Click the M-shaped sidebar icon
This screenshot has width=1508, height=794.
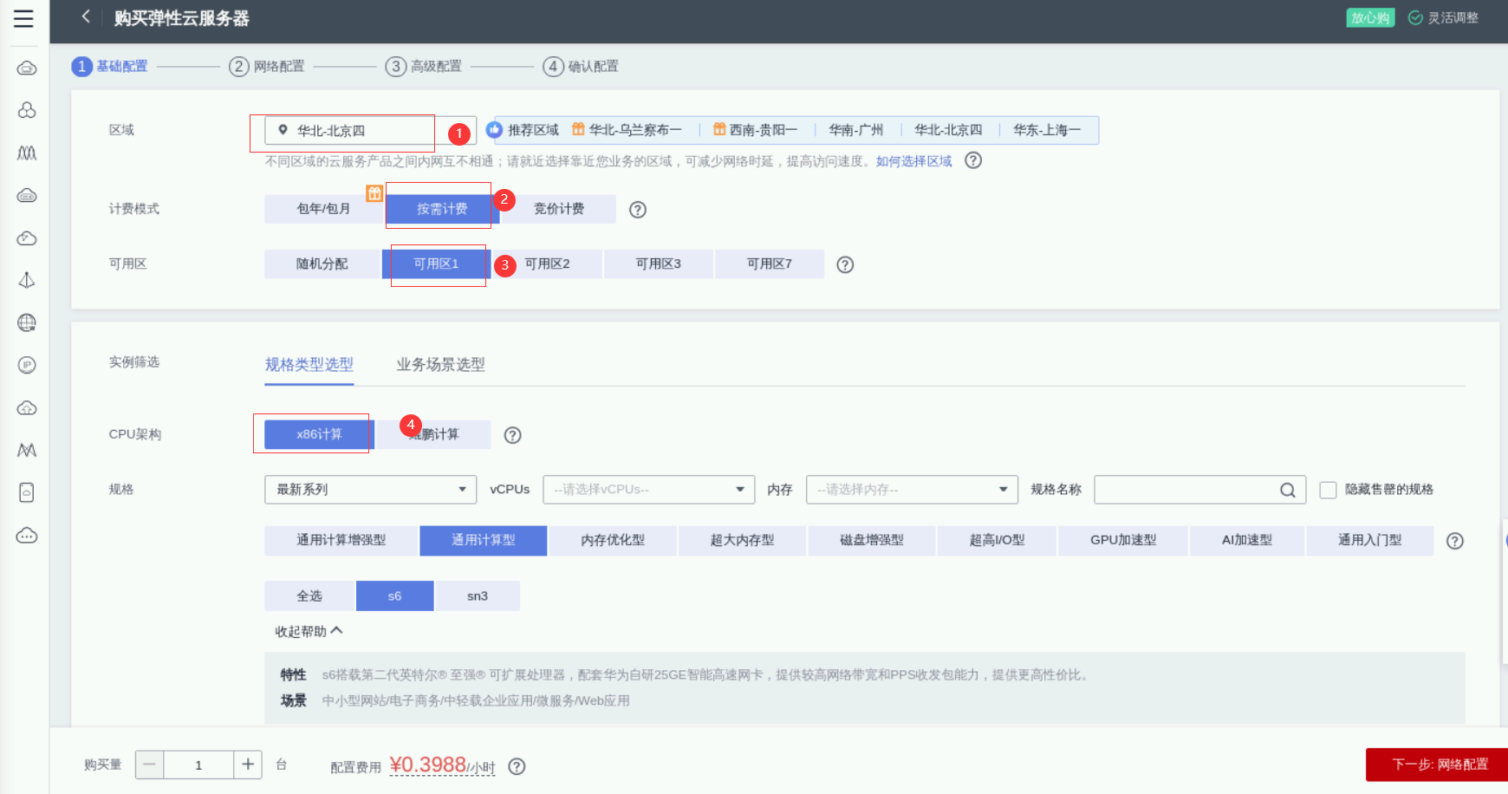(x=27, y=450)
